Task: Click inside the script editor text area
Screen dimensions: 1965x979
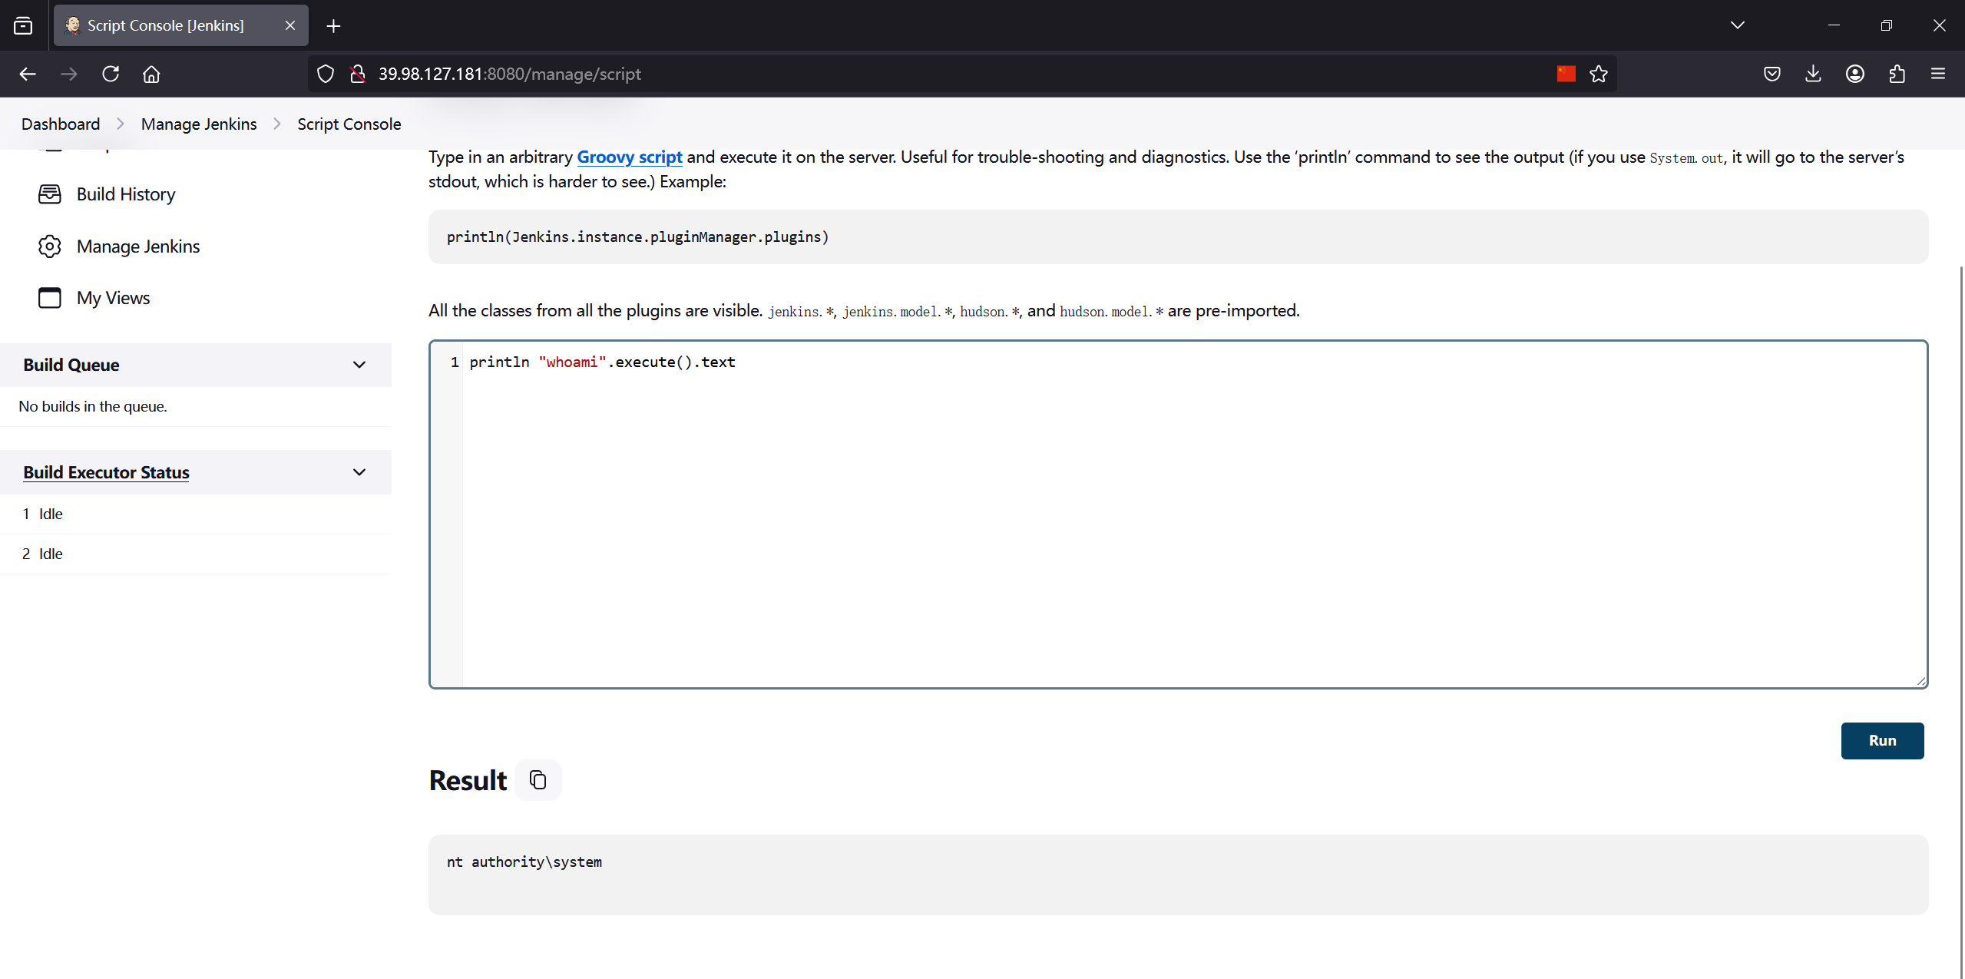Action: [x=1178, y=514]
